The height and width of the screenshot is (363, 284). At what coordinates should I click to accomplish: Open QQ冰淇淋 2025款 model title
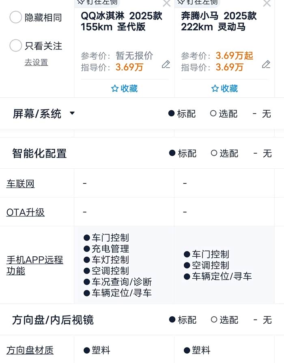pyautogui.click(x=121, y=21)
